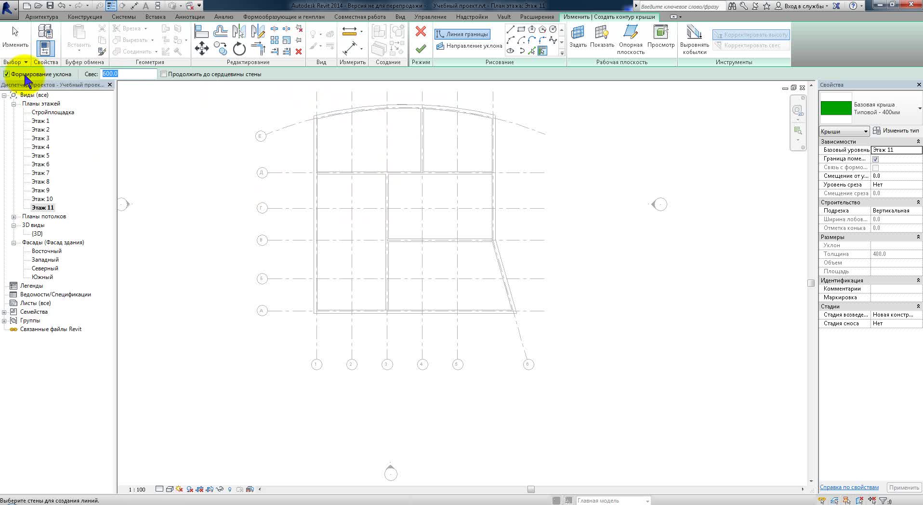Click the 1 : 100 view scale
This screenshot has width=923, height=505.
click(137, 490)
